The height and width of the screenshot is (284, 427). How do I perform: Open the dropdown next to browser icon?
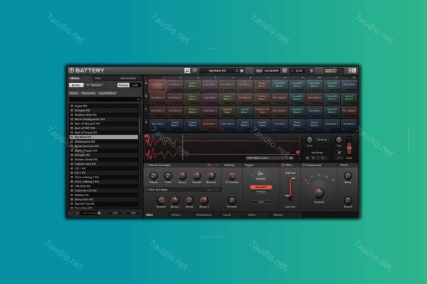(x=195, y=71)
